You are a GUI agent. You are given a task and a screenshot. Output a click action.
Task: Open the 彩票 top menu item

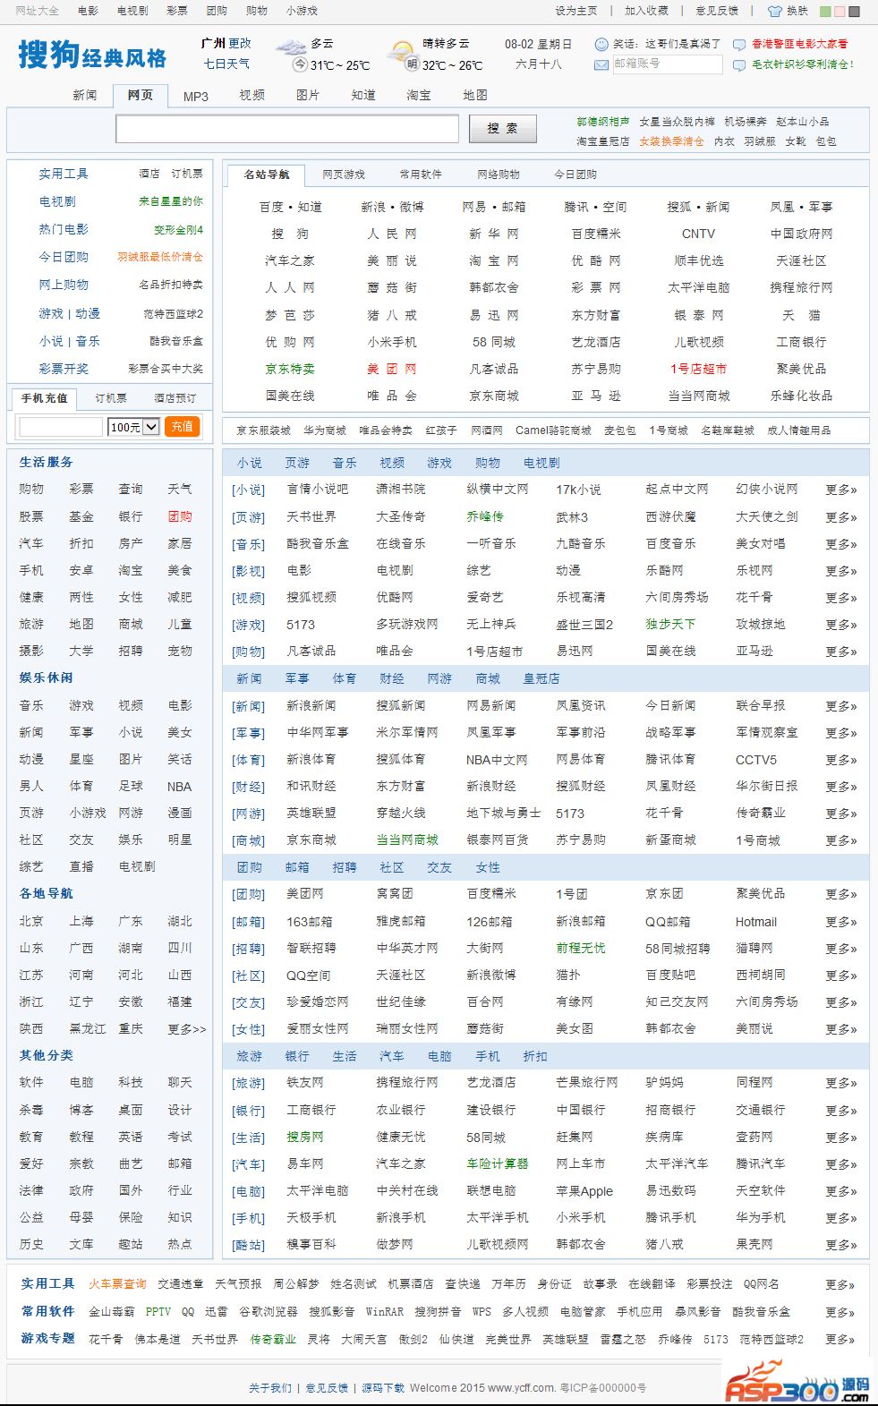[x=177, y=11]
